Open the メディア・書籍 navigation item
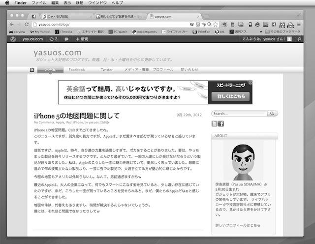 (136, 70)
